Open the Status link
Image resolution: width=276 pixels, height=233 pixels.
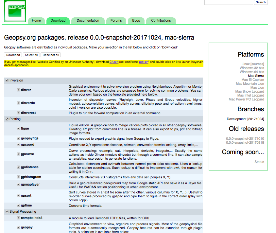click(x=259, y=162)
